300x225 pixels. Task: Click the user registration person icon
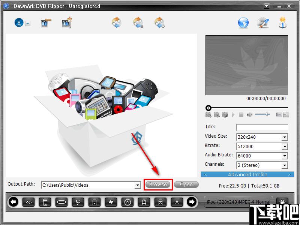point(283,23)
